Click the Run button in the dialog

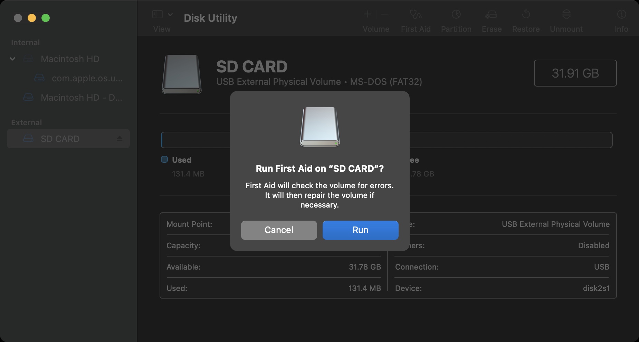pos(360,230)
